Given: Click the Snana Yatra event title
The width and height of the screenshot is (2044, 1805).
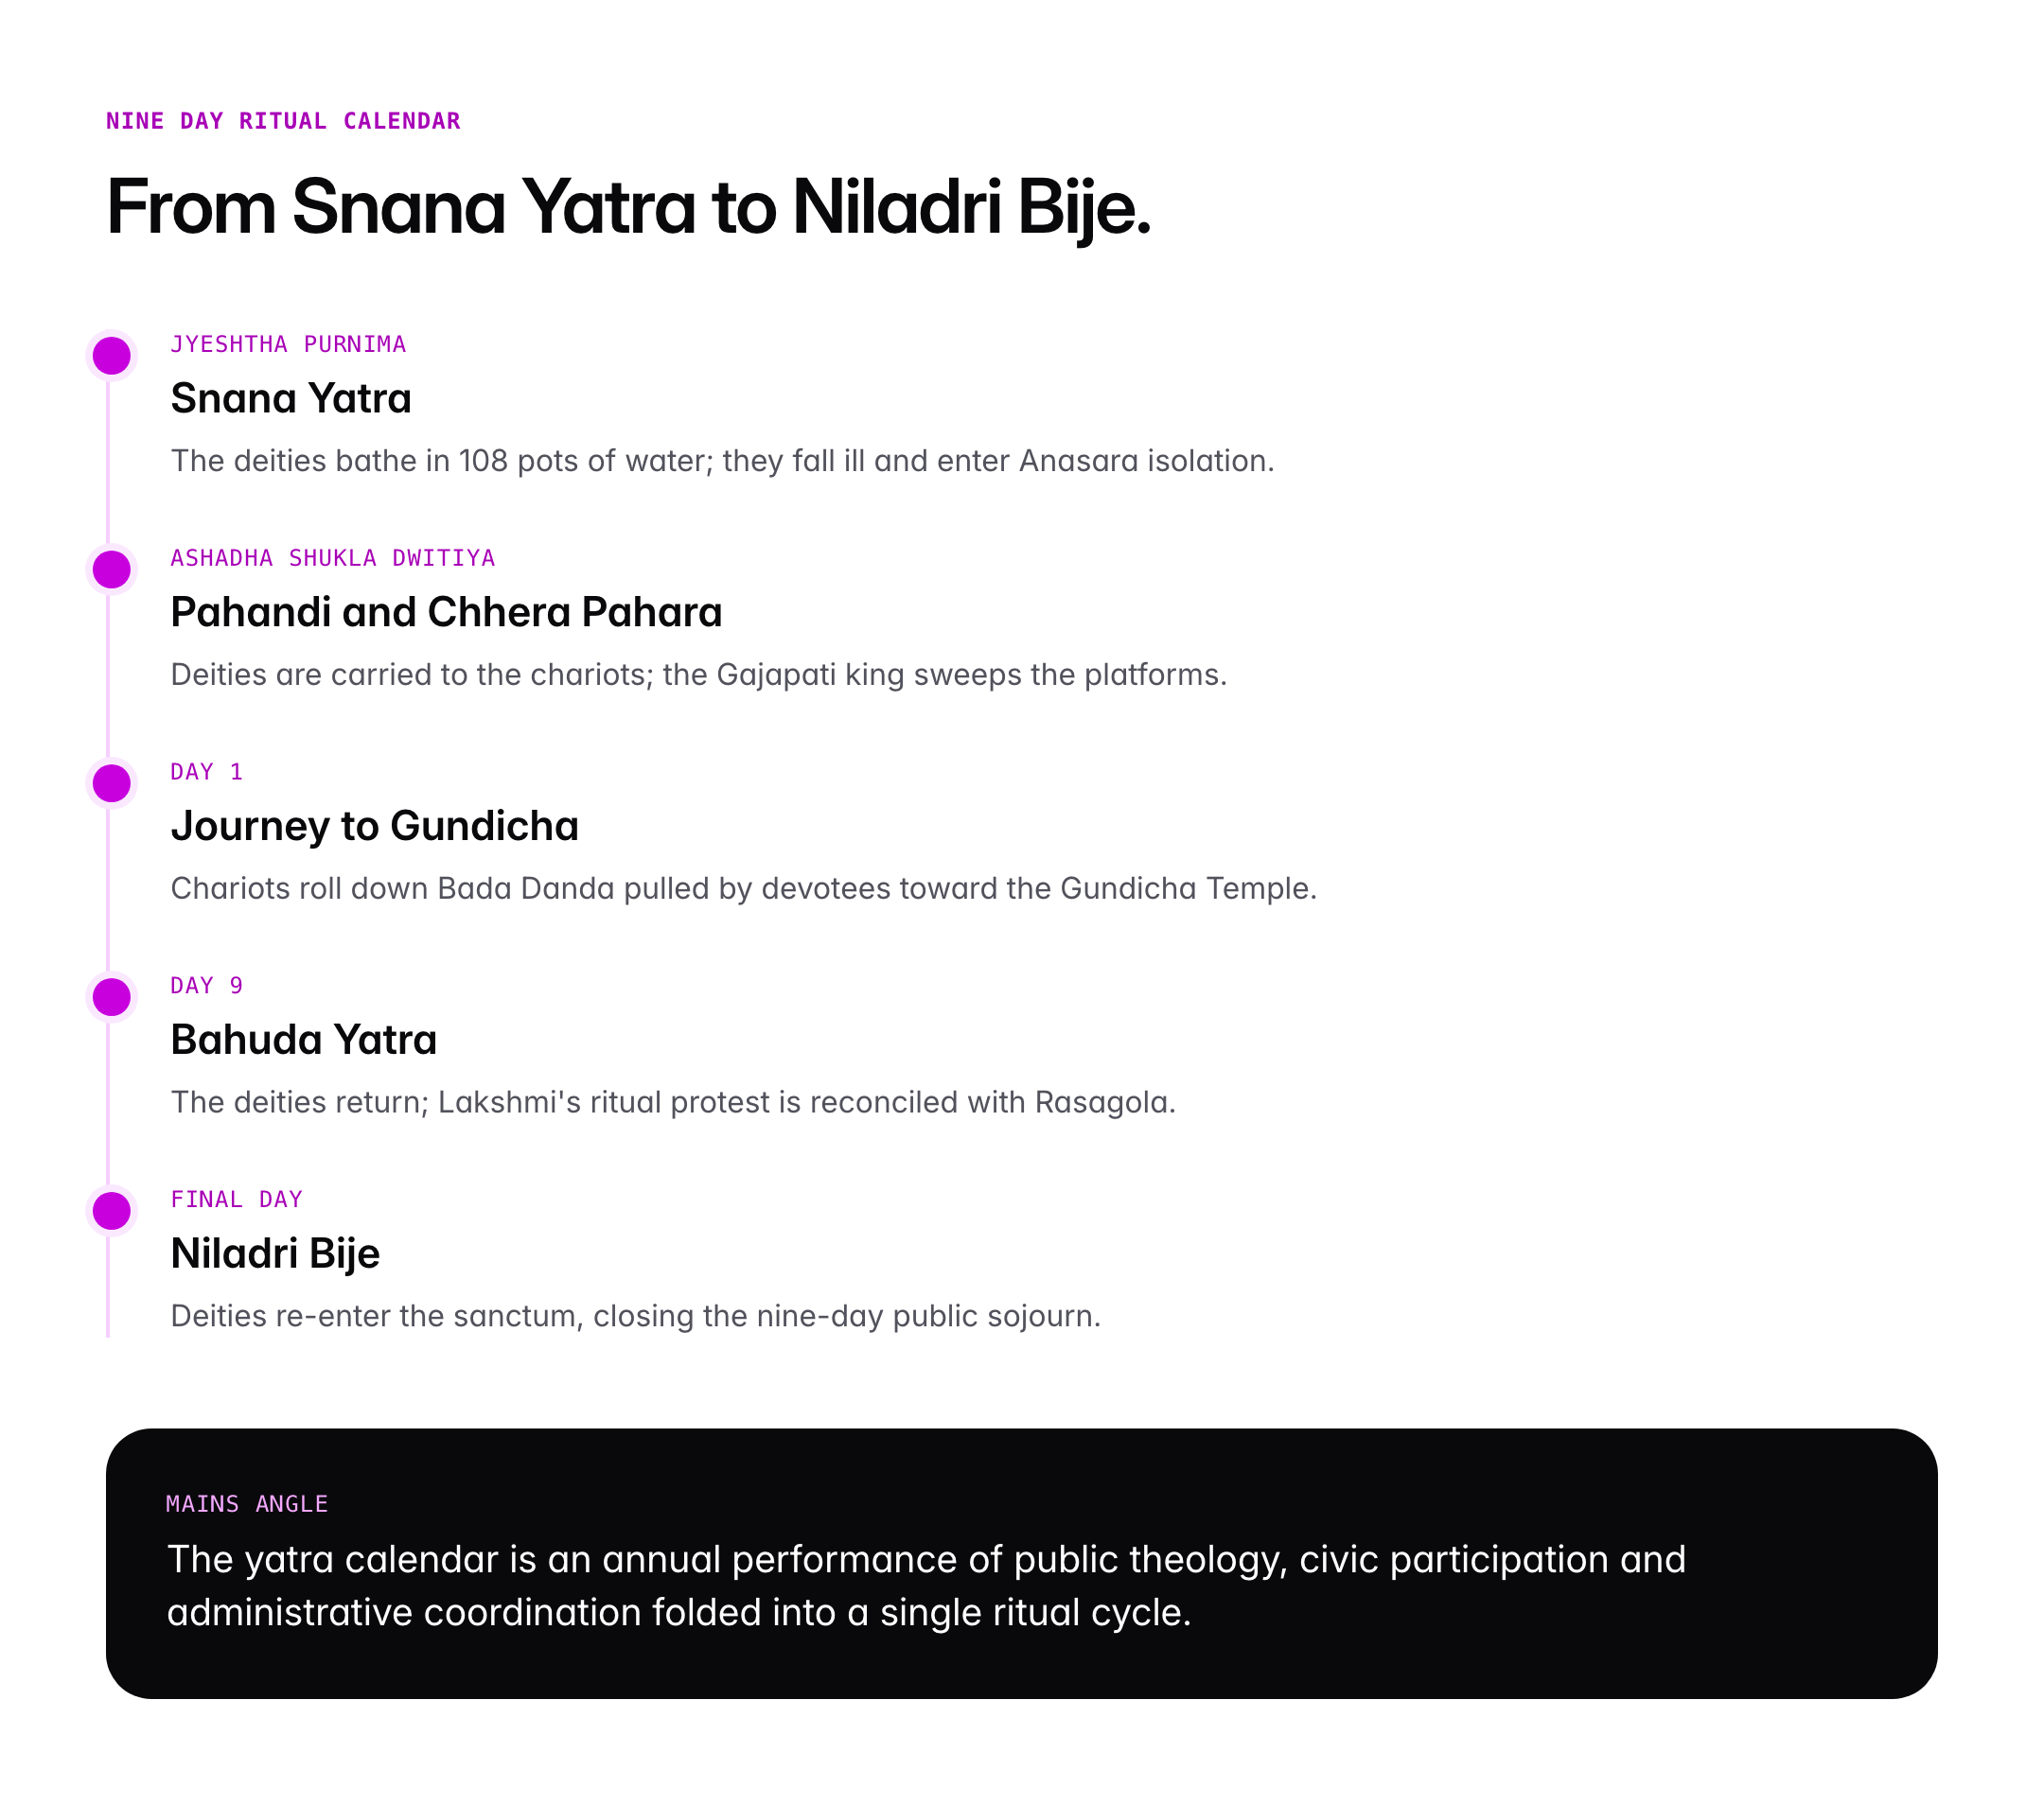Looking at the screenshot, I should click(x=291, y=399).
